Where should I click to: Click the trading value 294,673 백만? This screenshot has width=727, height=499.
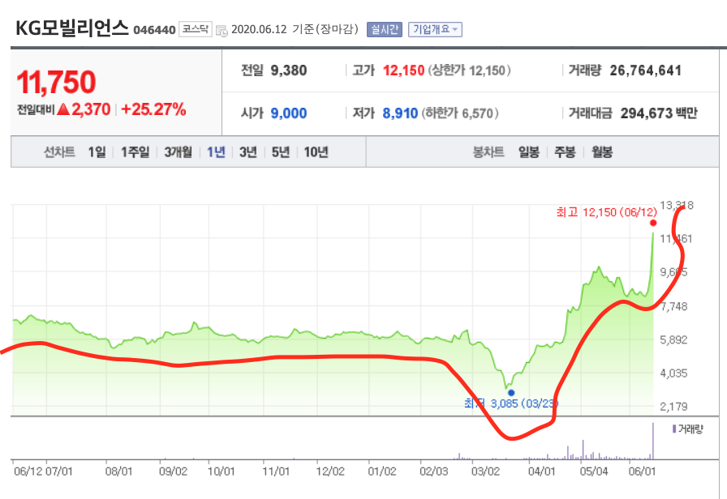click(x=659, y=113)
